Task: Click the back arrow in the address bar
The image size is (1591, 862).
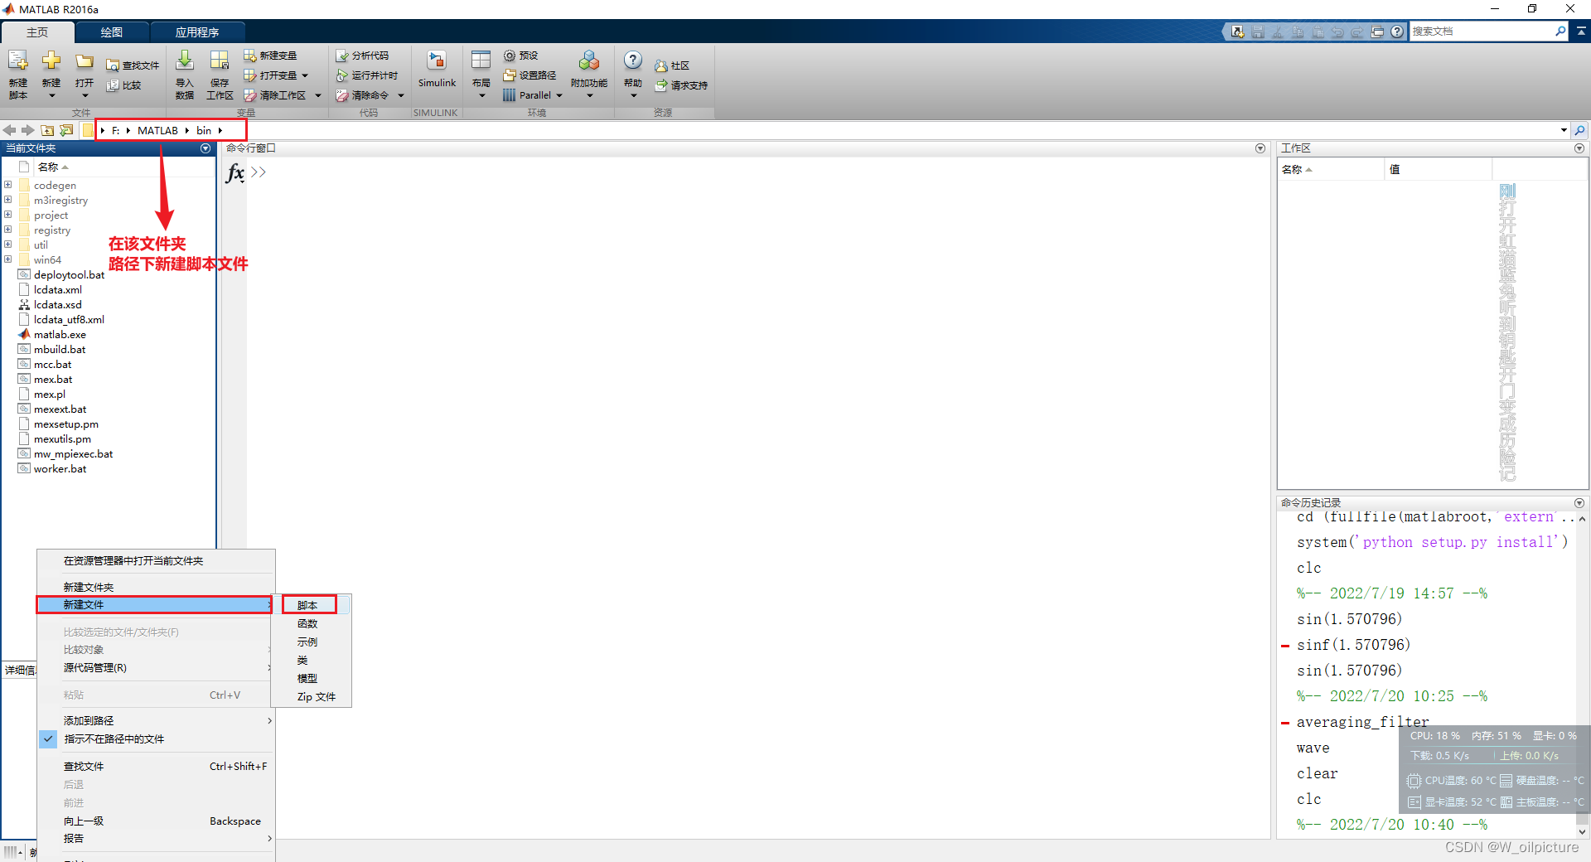Action: coord(10,130)
